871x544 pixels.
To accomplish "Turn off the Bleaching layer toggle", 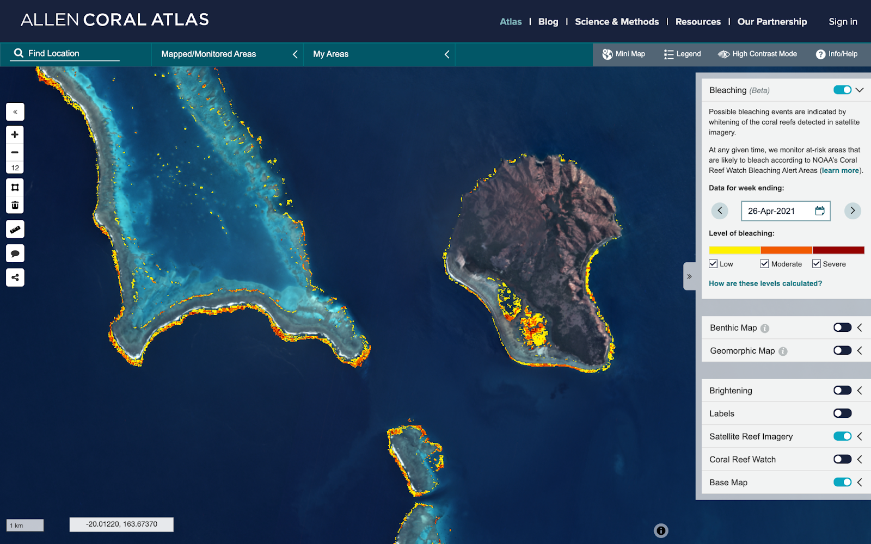I will [842, 90].
